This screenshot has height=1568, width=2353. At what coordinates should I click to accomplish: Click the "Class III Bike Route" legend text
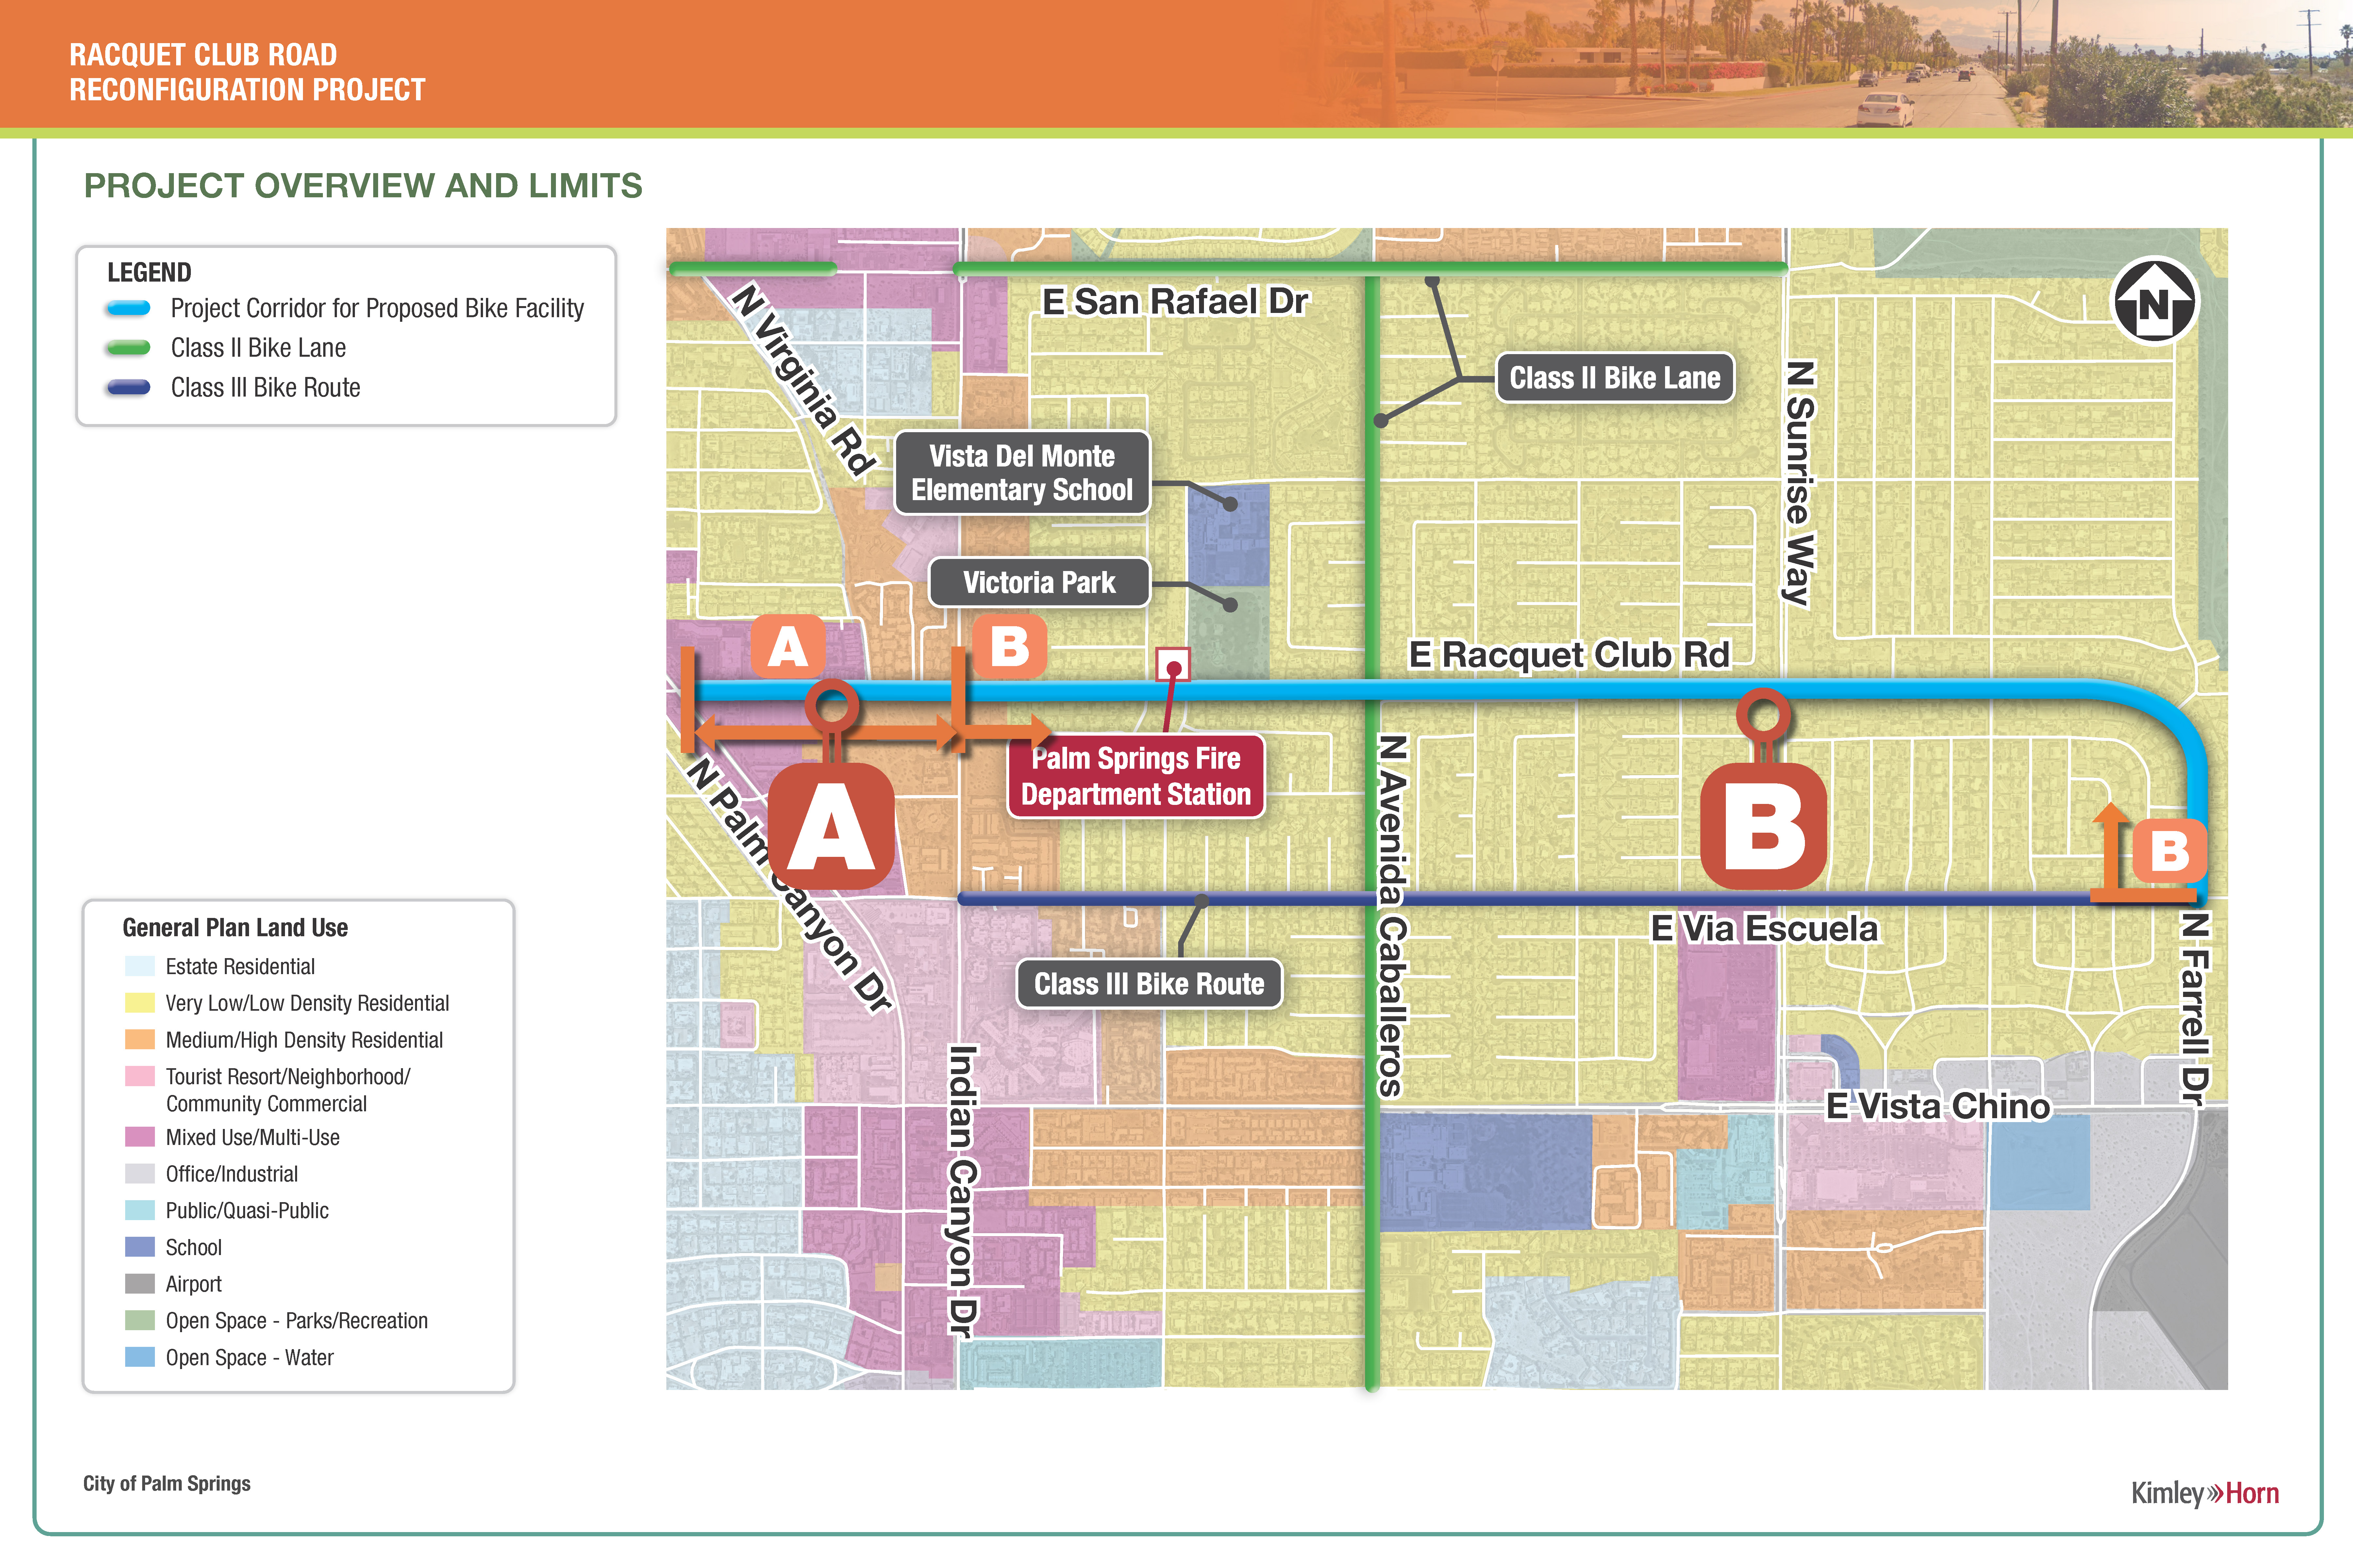click(x=265, y=388)
